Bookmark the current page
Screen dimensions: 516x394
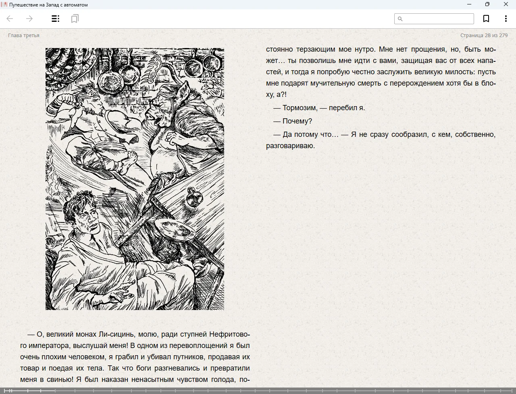486,19
